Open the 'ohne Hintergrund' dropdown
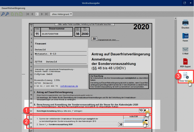The width and height of the screenshot is (194, 132). pos(61,14)
